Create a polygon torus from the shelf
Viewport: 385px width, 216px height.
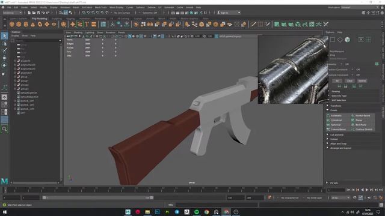40,24
